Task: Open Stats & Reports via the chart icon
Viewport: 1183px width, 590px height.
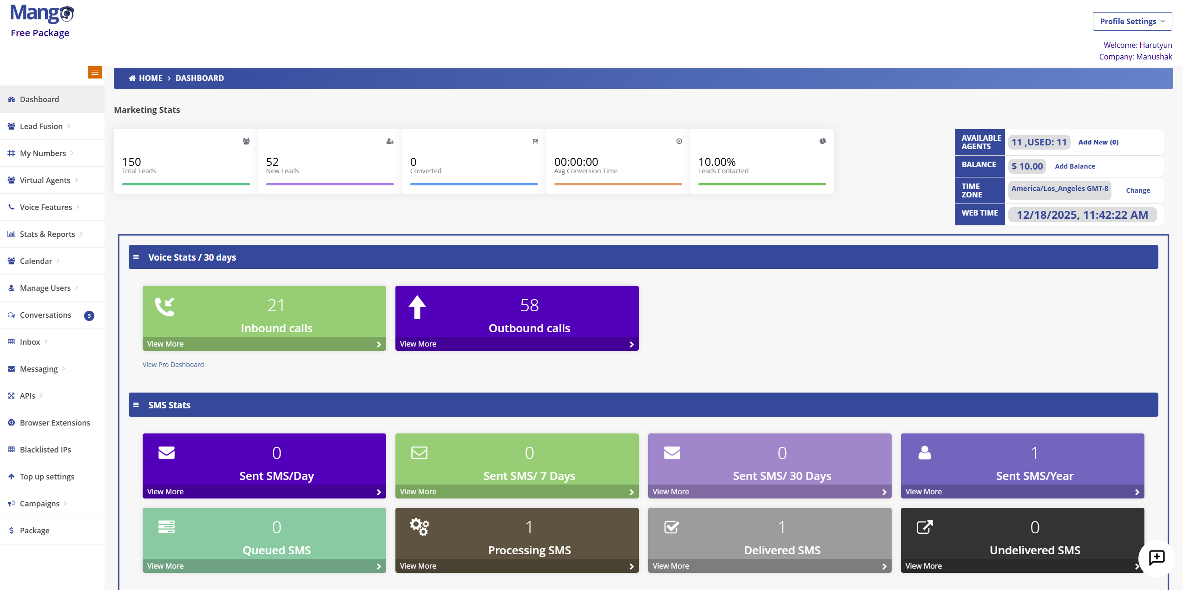Action: [11, 234]
